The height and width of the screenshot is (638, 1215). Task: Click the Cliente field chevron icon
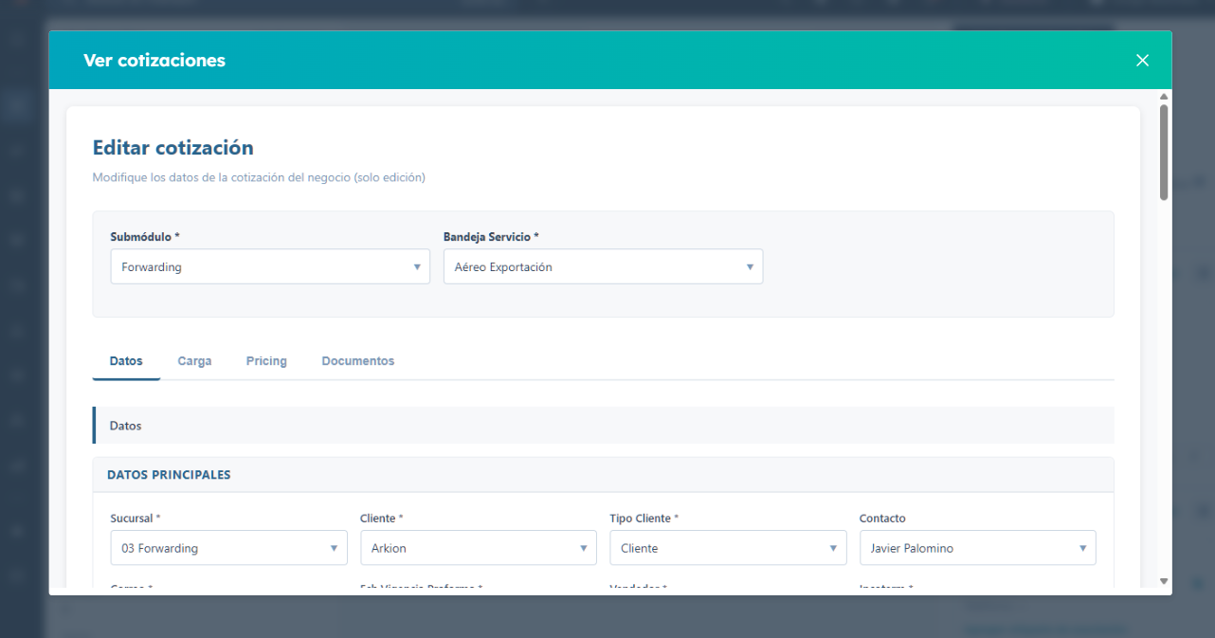tap(584, 547)
